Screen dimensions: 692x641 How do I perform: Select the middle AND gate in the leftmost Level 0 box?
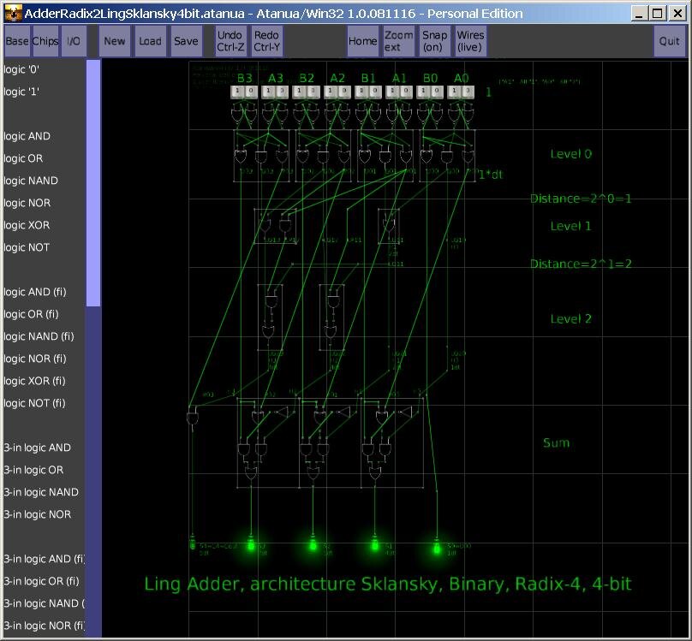[x=261, y=157]
